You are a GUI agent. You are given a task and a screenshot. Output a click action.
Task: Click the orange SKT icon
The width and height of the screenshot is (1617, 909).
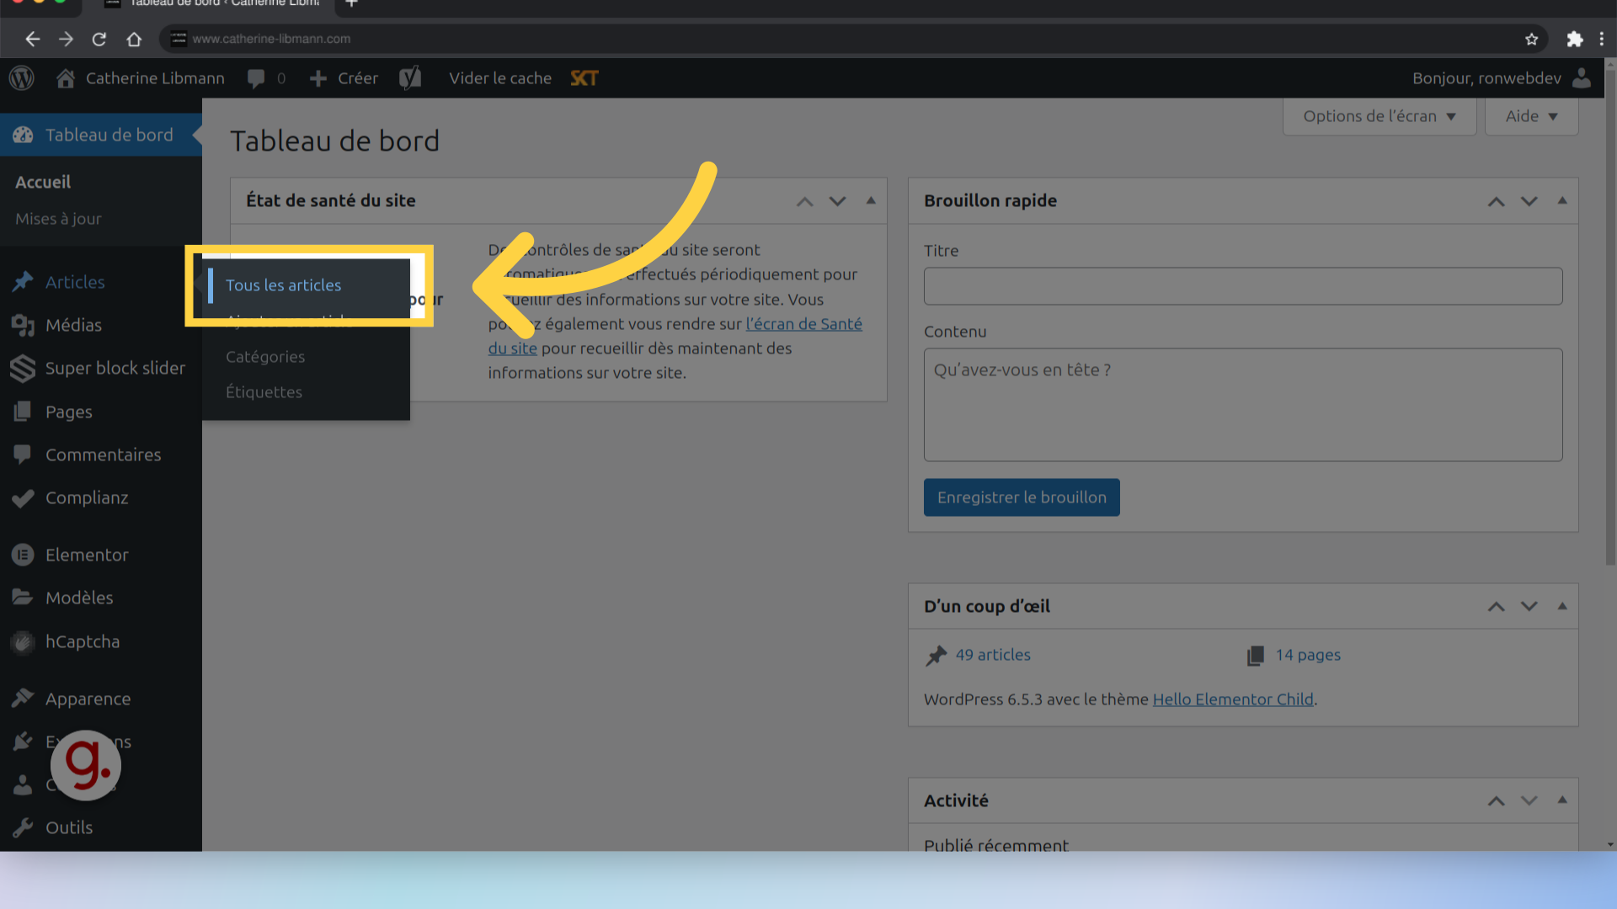coord(584,78)
